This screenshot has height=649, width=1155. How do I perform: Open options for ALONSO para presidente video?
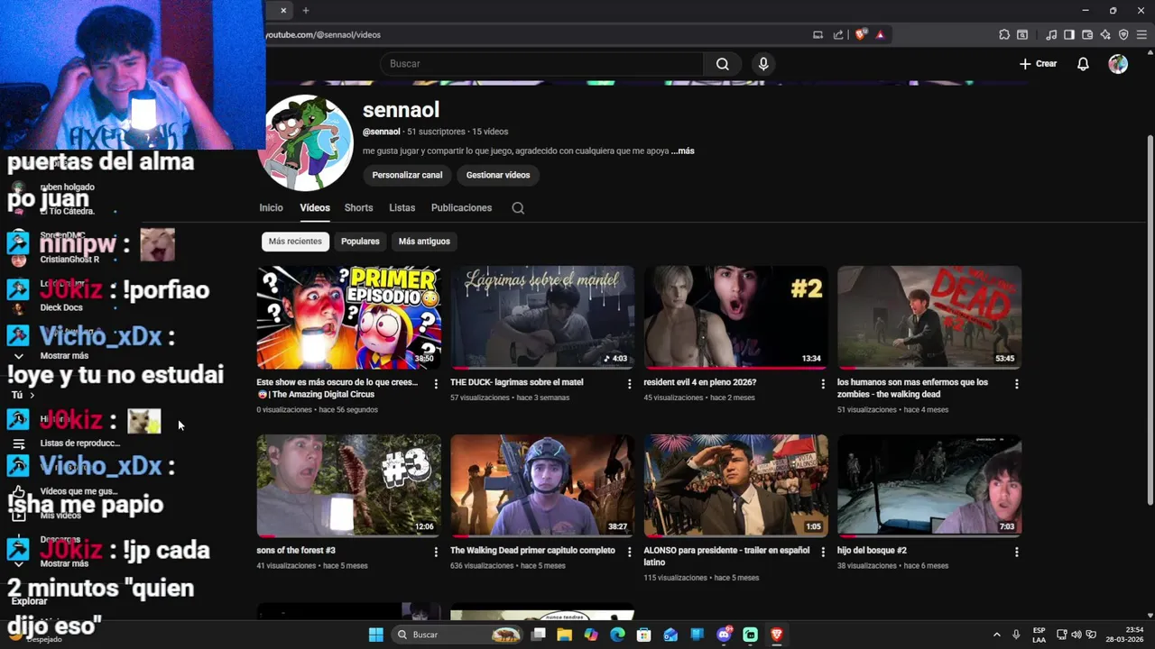[823, 553]
